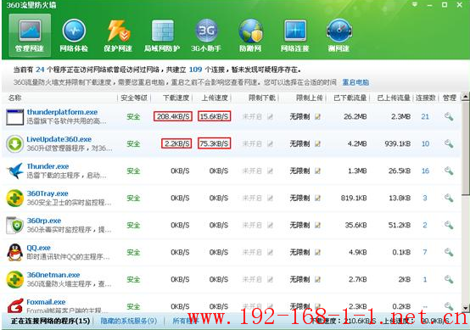Screen dimensions: 470x330
Task: Sort by 已上传流量 column header
Action: click(x=394, y=98)
